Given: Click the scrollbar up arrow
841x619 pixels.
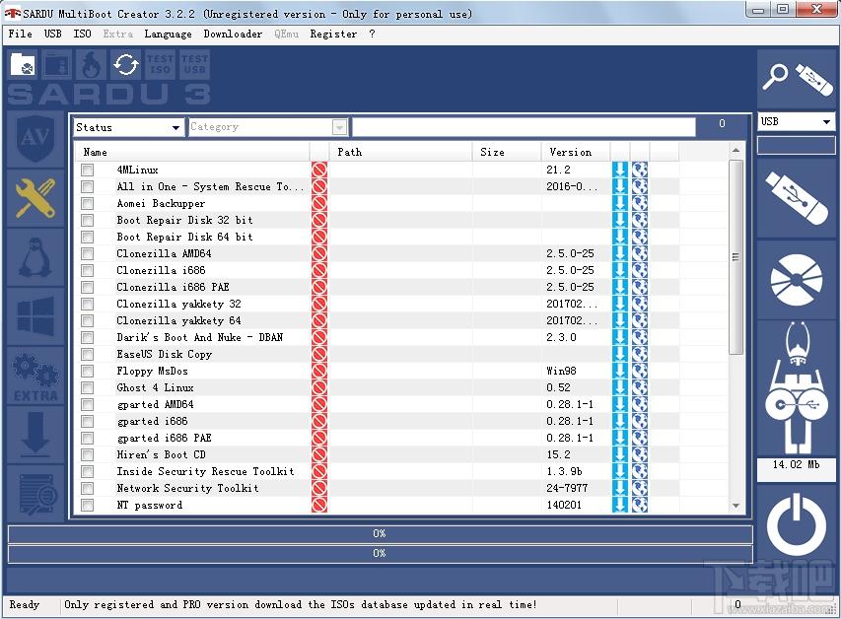Looking at the screenshot, I should pos(736,150).
